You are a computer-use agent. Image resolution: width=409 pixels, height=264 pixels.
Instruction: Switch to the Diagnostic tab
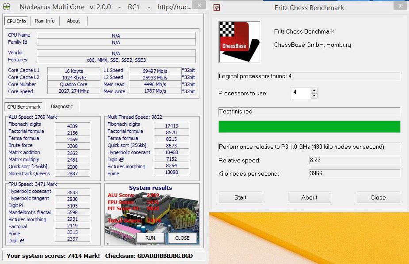pos(62,106)
